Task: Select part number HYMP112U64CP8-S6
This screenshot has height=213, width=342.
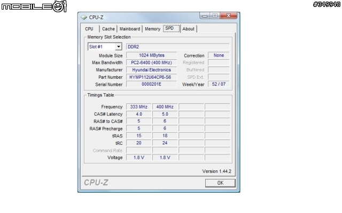Action: 152,77
